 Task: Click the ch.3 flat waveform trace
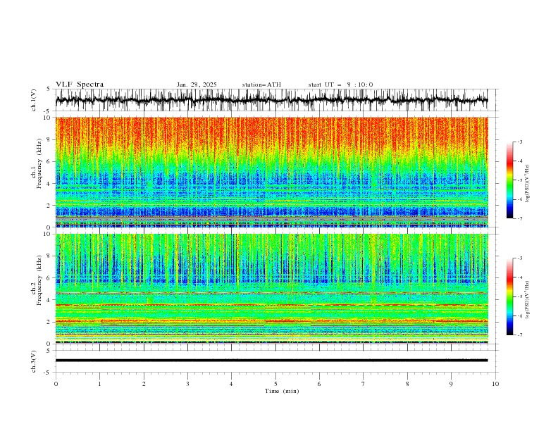(271, 361)
